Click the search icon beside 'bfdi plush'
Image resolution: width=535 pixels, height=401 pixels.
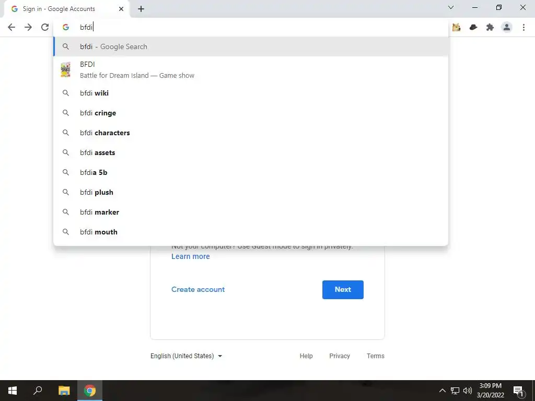click(65, 192)
